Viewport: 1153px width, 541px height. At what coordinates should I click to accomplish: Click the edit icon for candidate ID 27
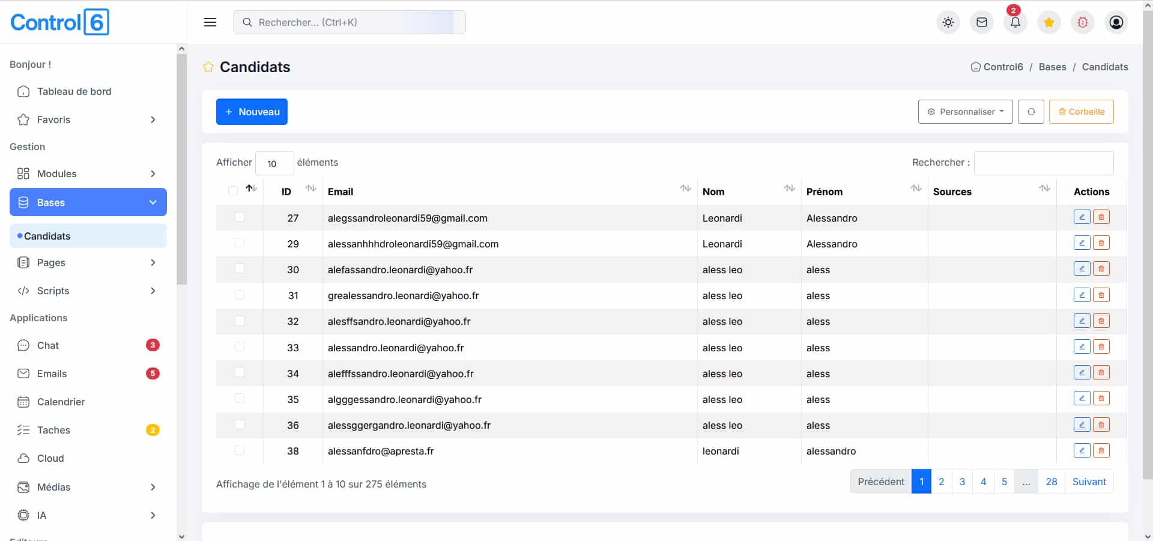pyautogui.click(x=1082, y=217)
